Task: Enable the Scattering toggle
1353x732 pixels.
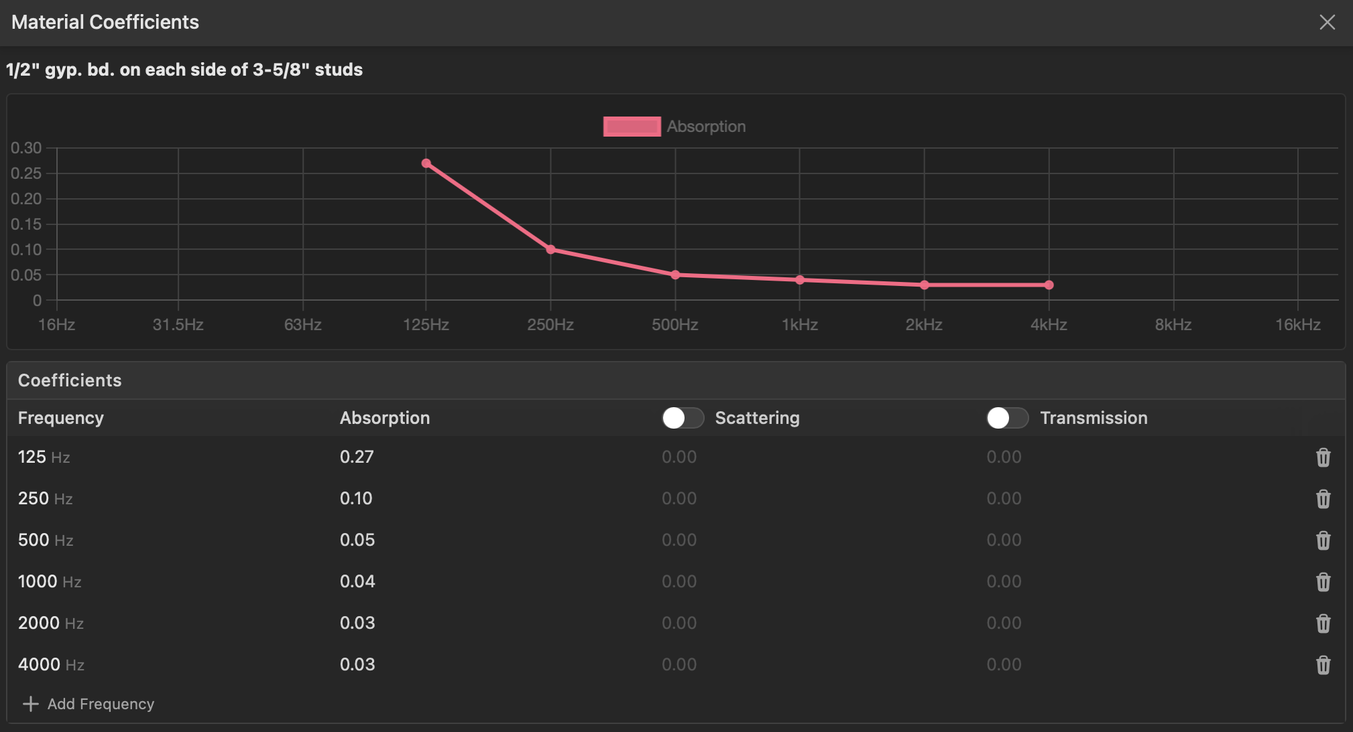Action: 683,418
